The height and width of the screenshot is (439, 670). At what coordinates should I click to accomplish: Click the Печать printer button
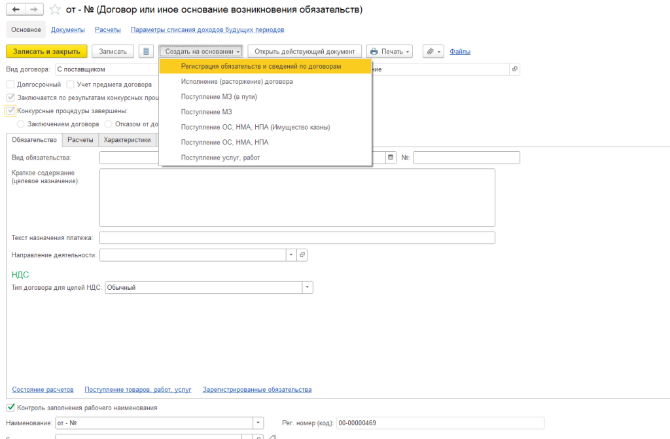[389, 51]
